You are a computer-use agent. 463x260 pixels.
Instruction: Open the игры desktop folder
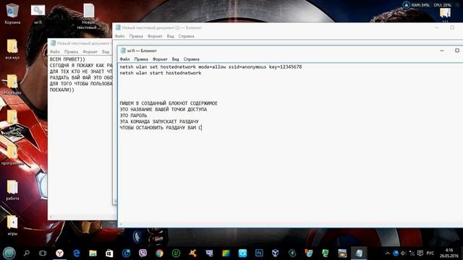pos(12,225)
